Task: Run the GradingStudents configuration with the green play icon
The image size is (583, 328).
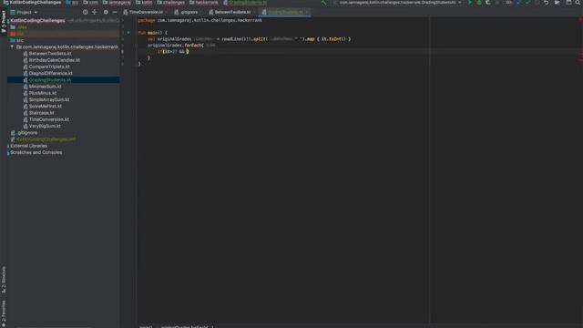Action: pyautogui.click(x=470, y=3)
